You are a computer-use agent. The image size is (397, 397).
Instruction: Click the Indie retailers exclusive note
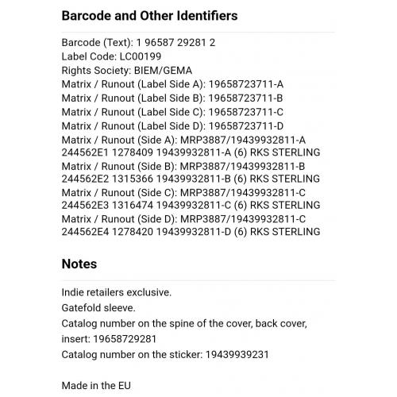[x=117, y=292]
